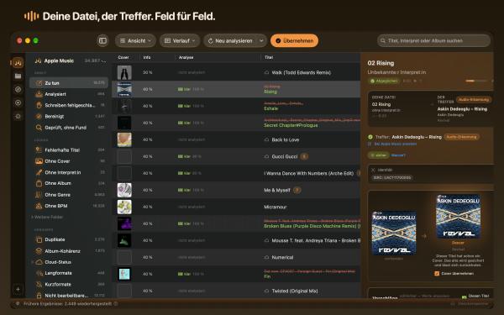Click the orange badge next to Gucci Gucci
Viewport: 504px width, 315px height.
[x=304, y=156]
